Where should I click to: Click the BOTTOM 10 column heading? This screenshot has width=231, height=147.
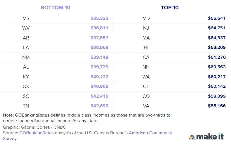55,8
